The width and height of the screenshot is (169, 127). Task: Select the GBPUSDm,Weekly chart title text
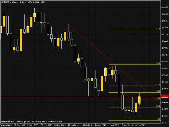tap(10, 2)
